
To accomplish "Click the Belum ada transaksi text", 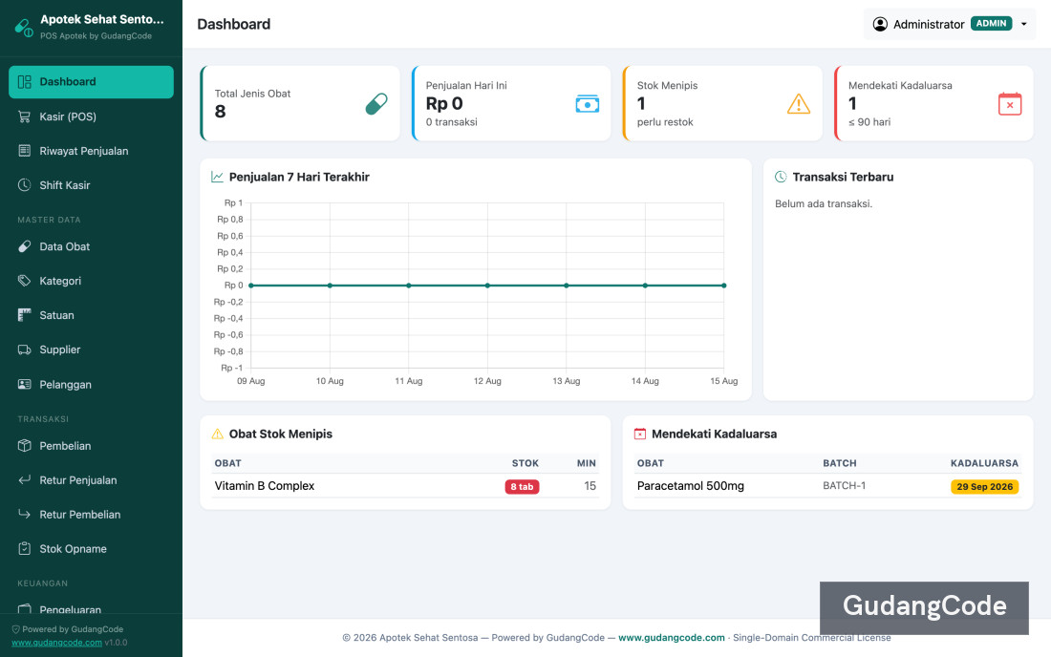I will point(824,203).
